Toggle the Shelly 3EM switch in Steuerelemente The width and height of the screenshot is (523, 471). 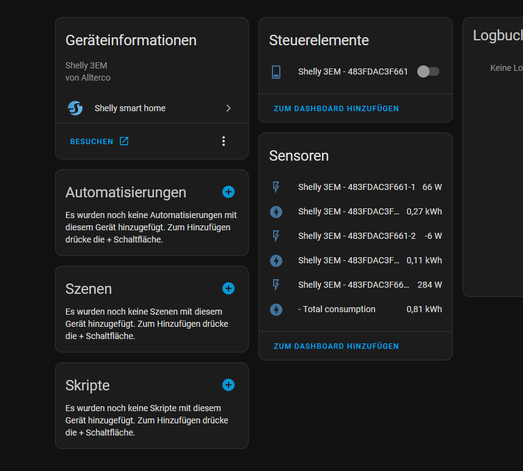coord(428,71)
